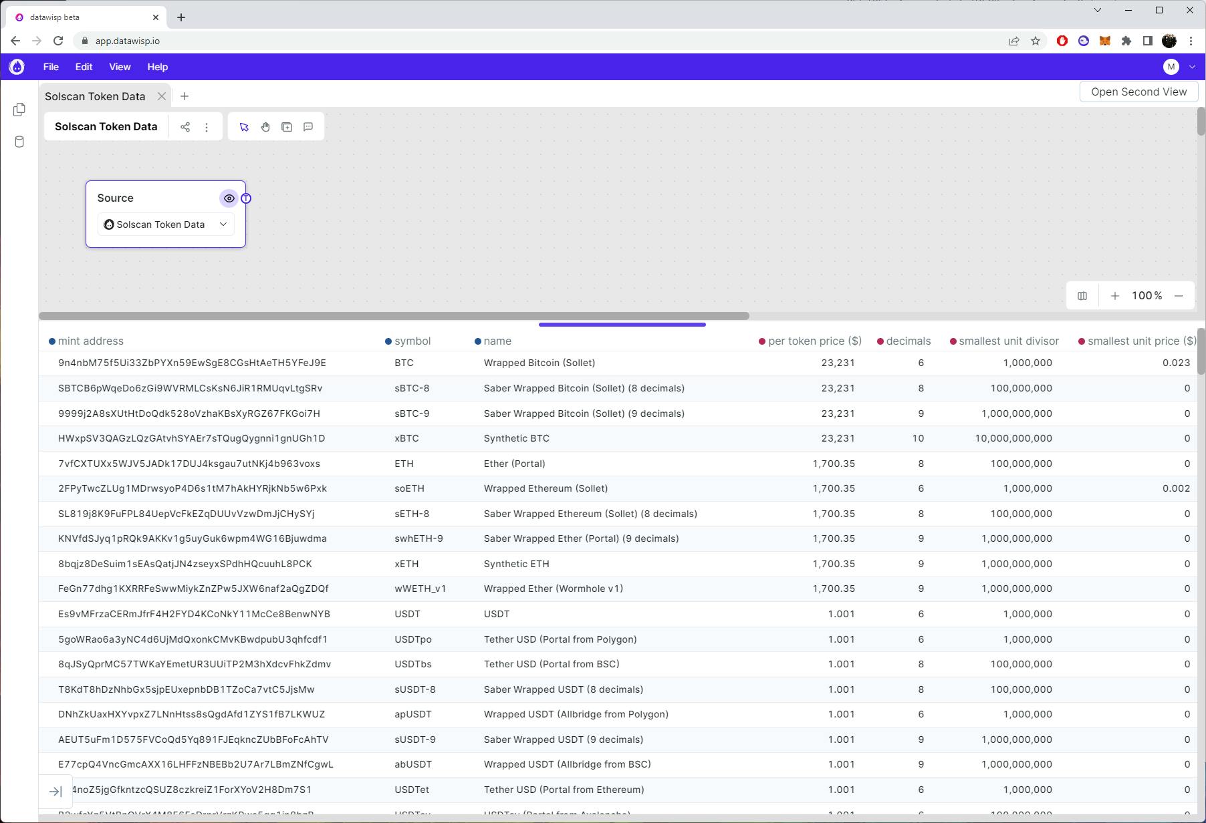The height and width of the screenshot is (823, 1206).
Task: Click the canvas layout toggle icon
Action: coord(1082,296)
